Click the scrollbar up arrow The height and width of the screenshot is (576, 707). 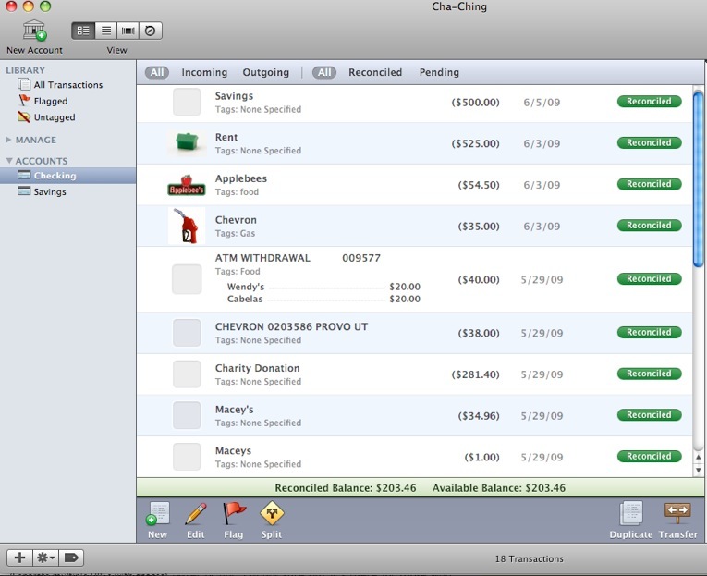click(698, 457)
